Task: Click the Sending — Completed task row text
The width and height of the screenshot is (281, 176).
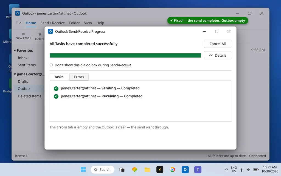Action: (100, 88)
